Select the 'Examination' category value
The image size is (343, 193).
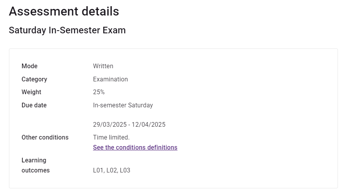click(110, 79)
